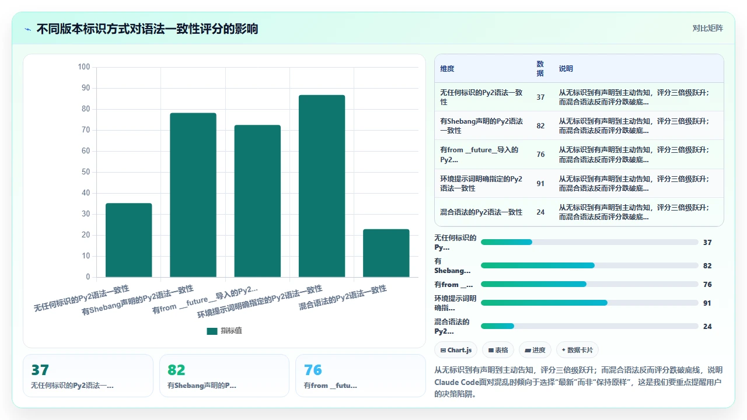Click the 表格 tag chip
Screen dimensions: 747x420
pos(498,350)
